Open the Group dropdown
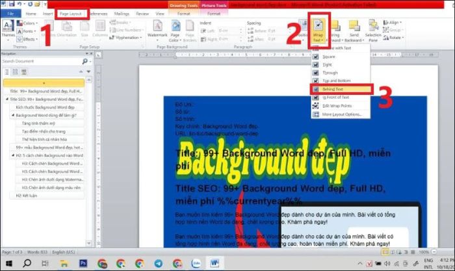 point(393,30)
